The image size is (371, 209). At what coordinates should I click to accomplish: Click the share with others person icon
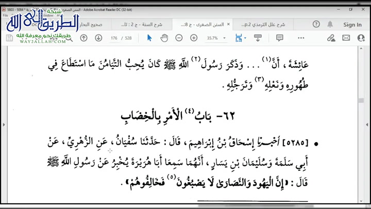(361, 38)
